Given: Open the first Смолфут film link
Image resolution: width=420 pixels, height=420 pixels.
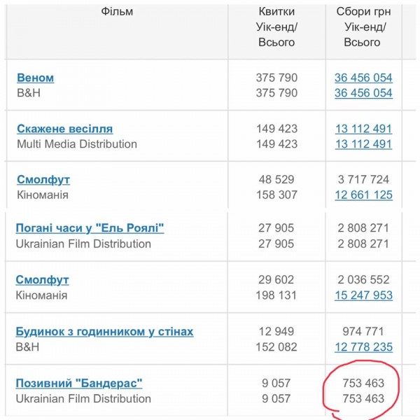Looking at the screenshot, I should [43, 180].
